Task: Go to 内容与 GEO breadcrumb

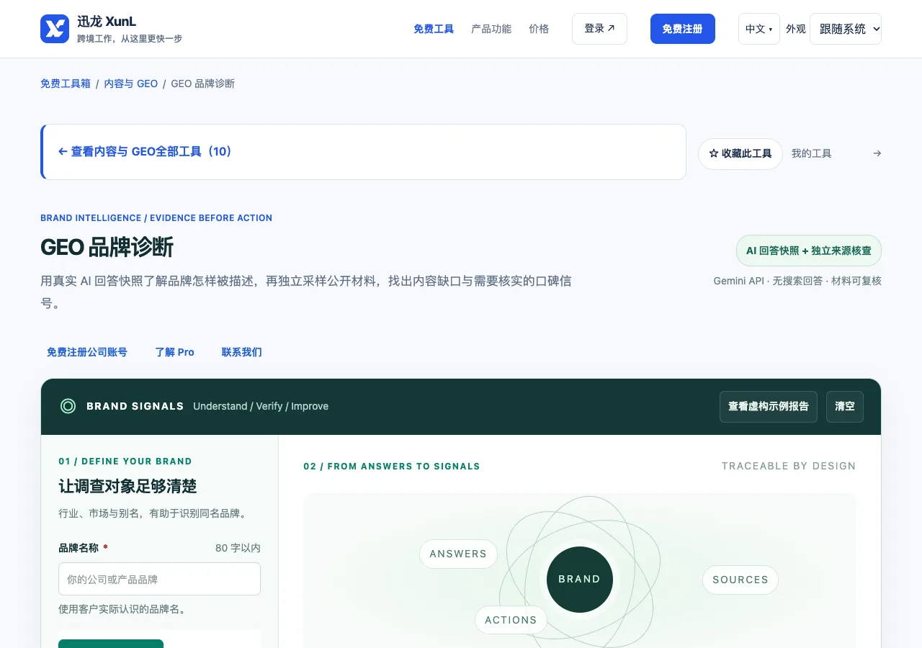Action: (131, 84)
